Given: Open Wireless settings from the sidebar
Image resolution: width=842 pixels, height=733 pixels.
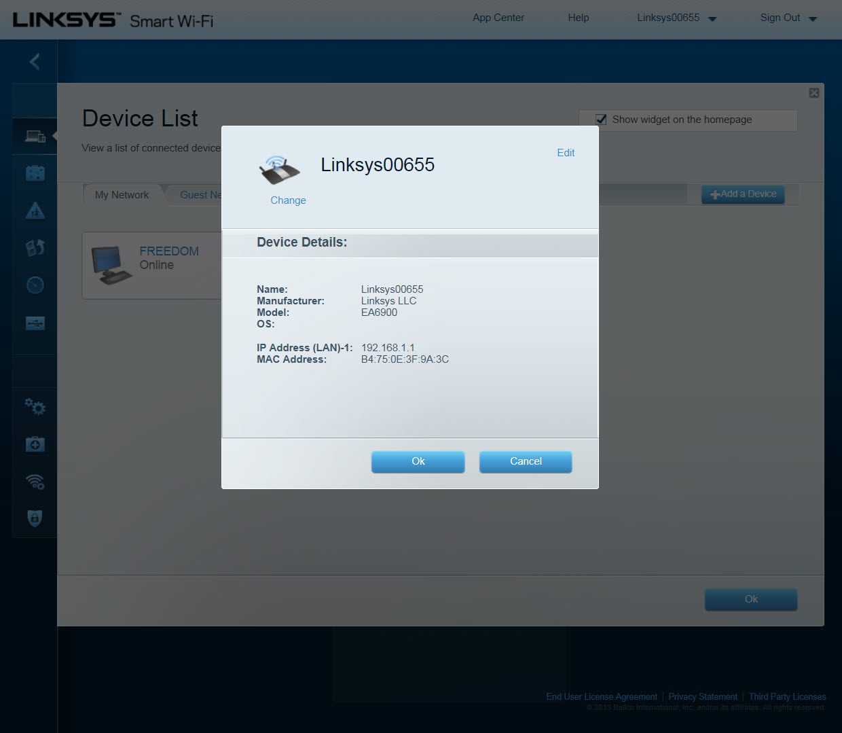Looking at the screenshot, I should [35, 482].
